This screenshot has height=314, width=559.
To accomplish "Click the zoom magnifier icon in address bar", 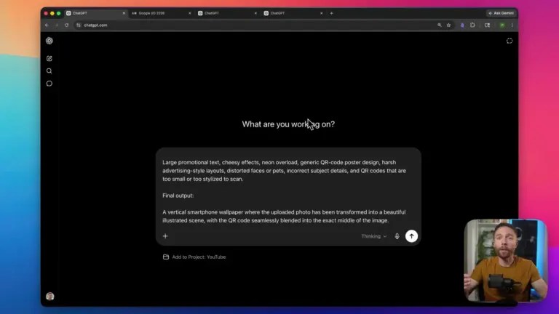I will click(439, 25).
